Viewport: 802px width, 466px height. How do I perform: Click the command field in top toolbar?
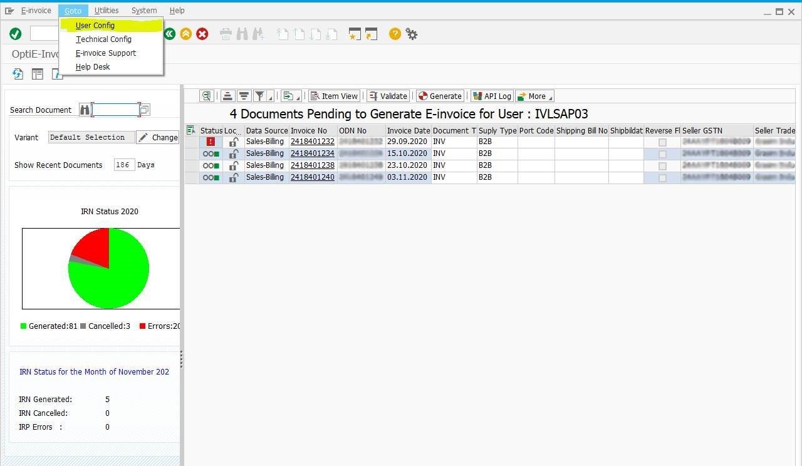tap(45, 34)
